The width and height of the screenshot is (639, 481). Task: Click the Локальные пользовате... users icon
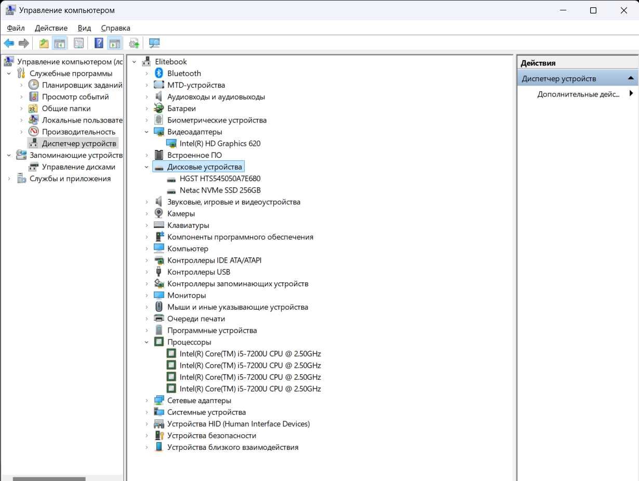pos(34,120)
